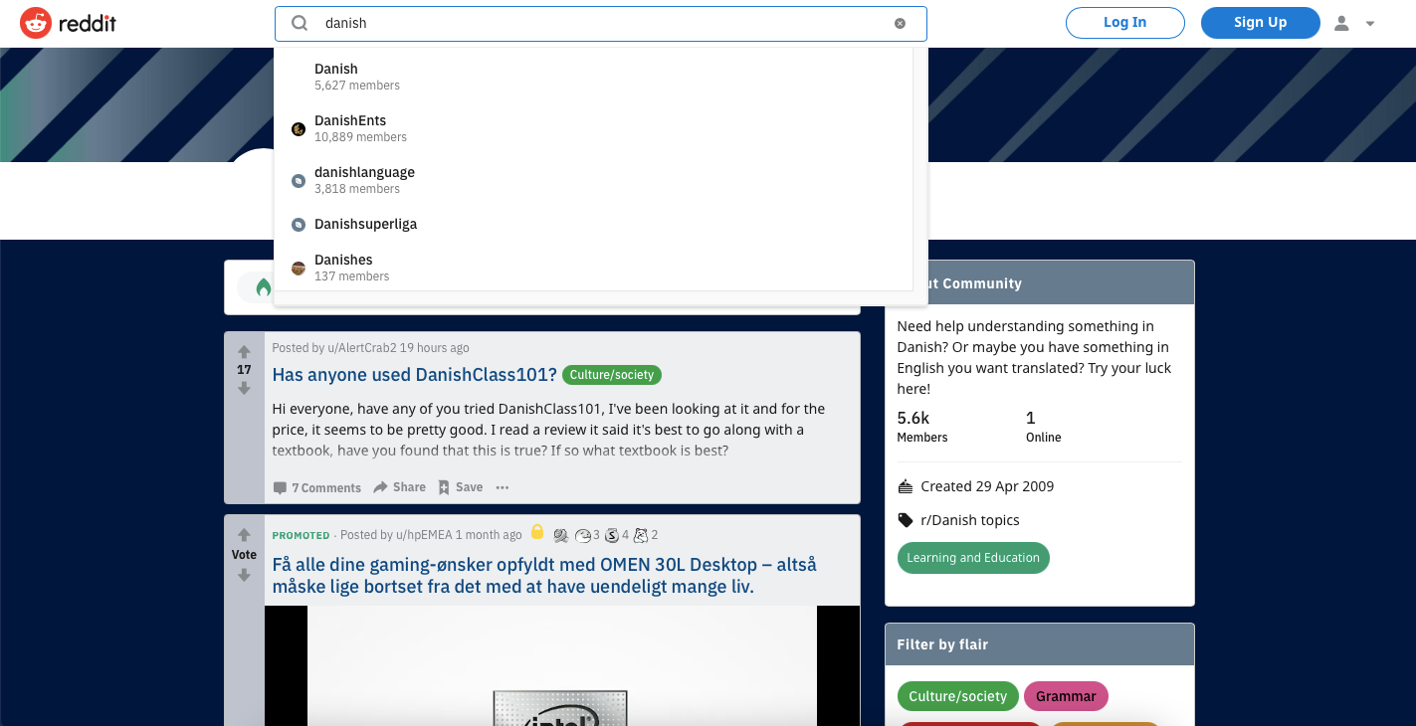Viewport: 1416px width, 726px height.
Task: Click the "Filter by flair" widget header
Action: point(1040,644)
